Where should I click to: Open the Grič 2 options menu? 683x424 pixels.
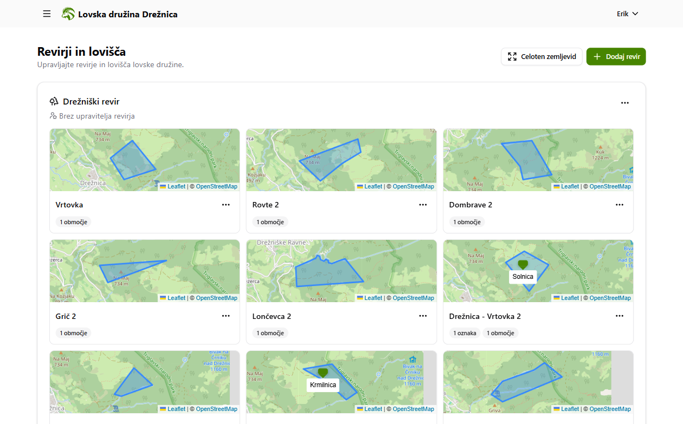click(225, 316)
